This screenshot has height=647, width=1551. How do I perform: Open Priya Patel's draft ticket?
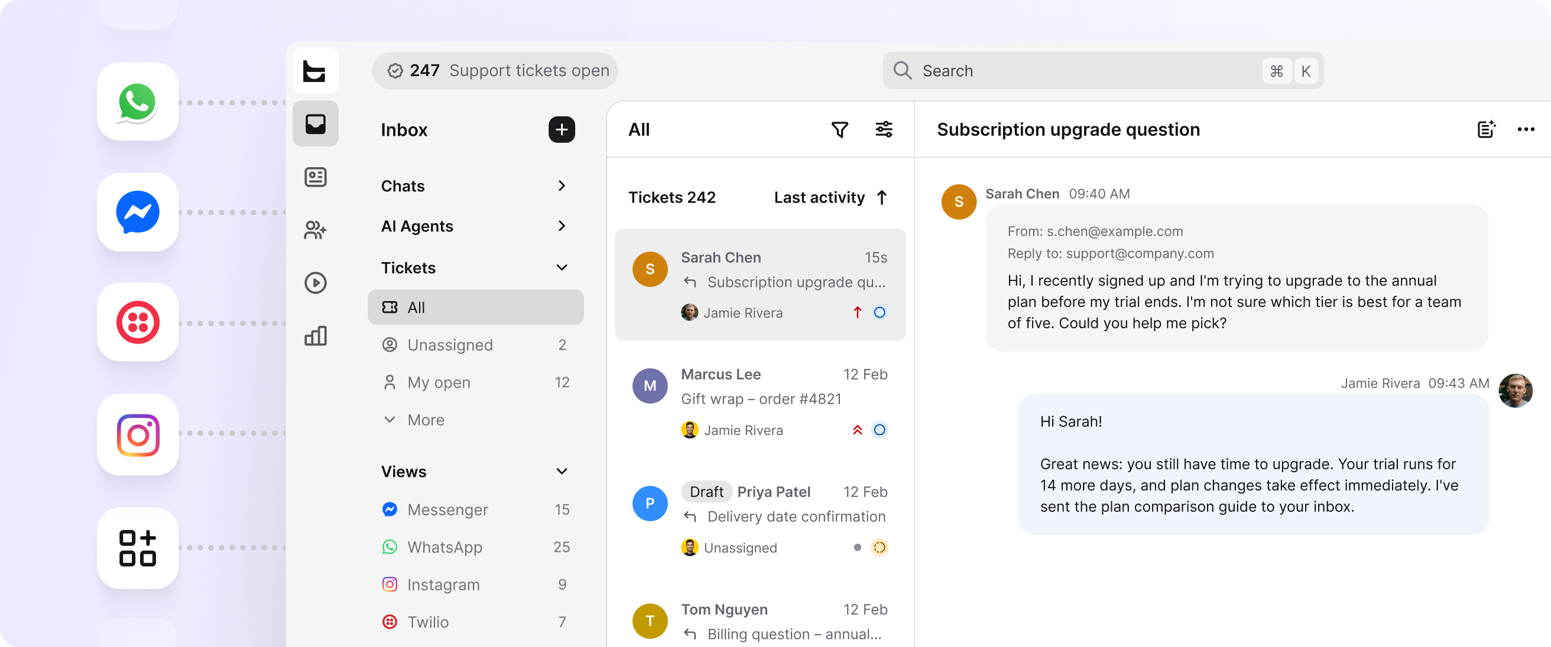(x=760, y=519)
